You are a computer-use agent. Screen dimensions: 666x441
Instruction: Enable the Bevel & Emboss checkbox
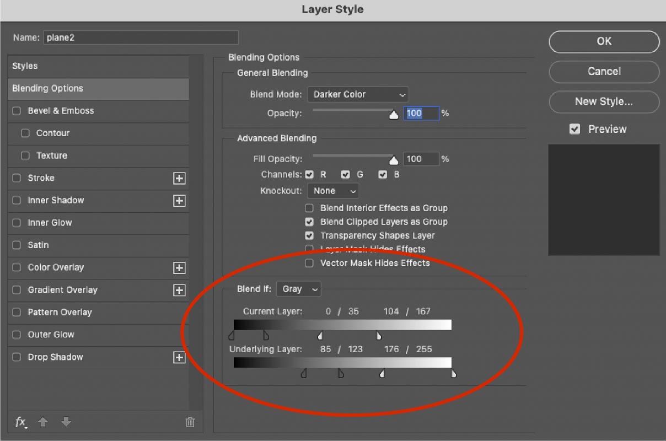point(17,111)
